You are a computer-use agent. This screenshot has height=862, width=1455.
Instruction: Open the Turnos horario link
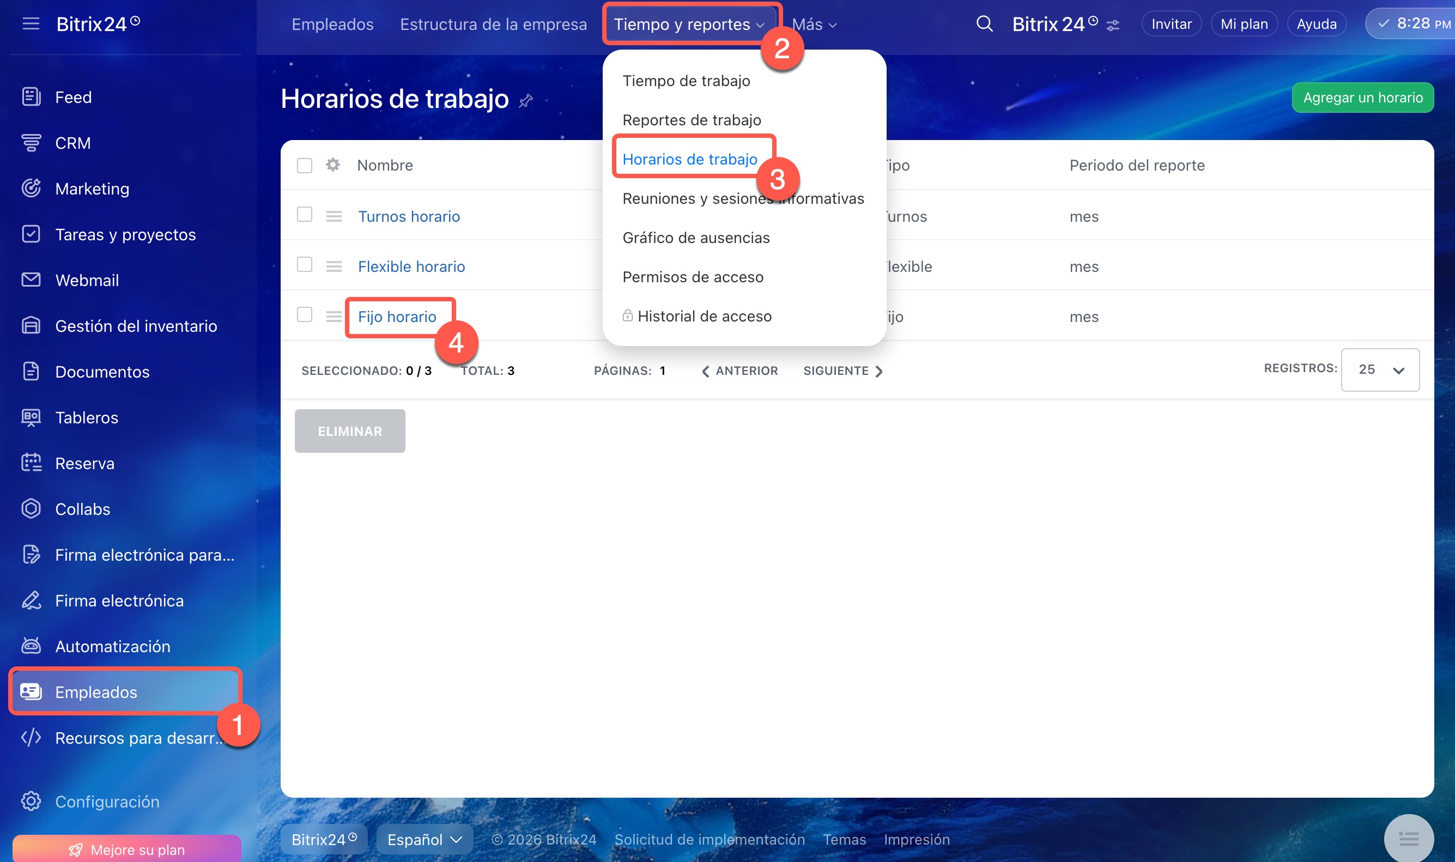(x=409, y=217)
